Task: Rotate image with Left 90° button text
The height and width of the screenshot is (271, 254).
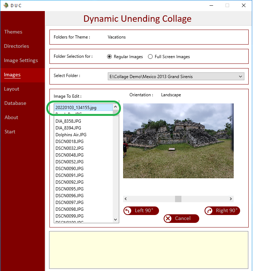Action: coord(144,210)
